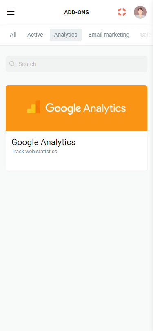
Task: Focus the Search add-ons input field
Action: [77, 64]
